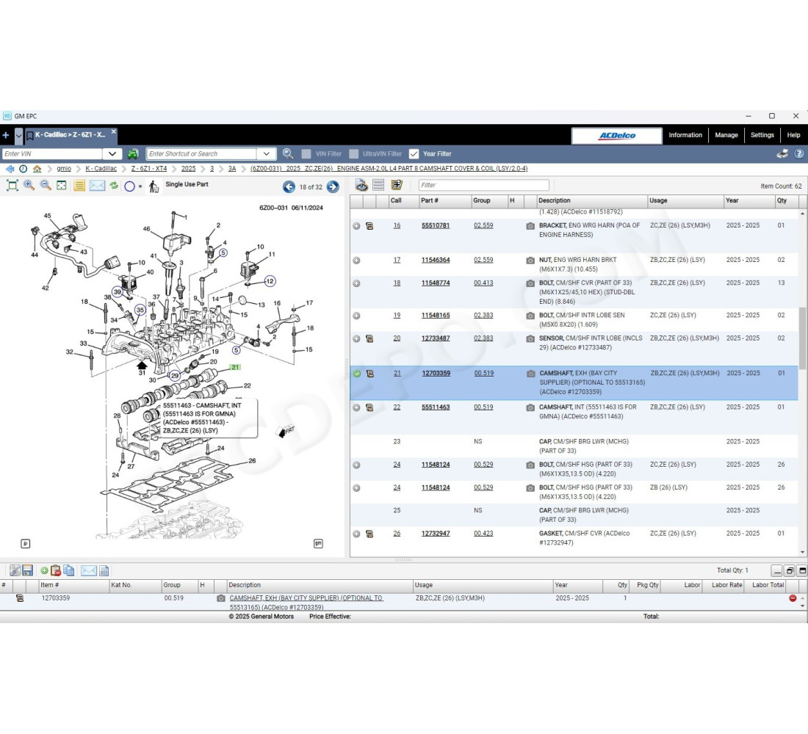The width and height of the screenshot is (808, 734).
Task: Click the K - Cadillac breadcrumb link
Action: point(101,168)
